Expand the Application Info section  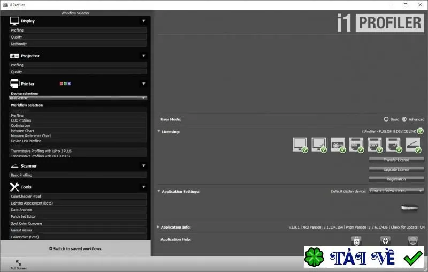[x=158, y=227]
